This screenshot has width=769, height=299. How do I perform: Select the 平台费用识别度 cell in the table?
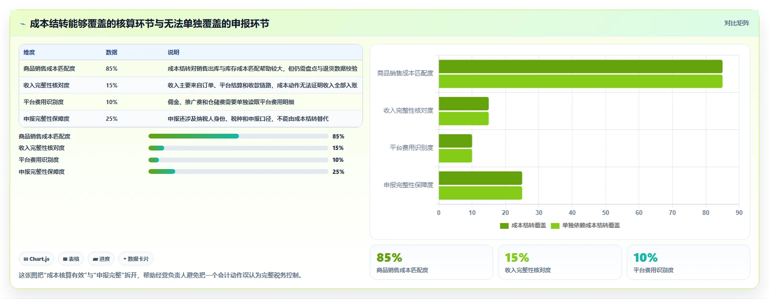[x=44, y=102]
